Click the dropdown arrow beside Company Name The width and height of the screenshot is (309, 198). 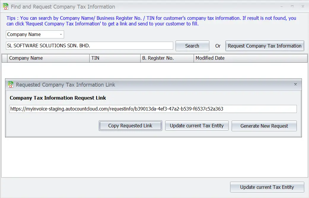coord(60,34)
